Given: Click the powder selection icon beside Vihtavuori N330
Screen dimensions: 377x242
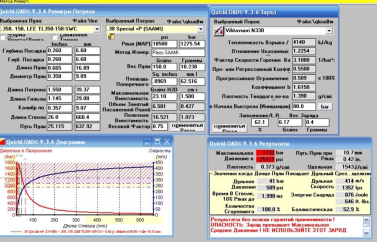Looking at the screenshot, I should 218,30.
